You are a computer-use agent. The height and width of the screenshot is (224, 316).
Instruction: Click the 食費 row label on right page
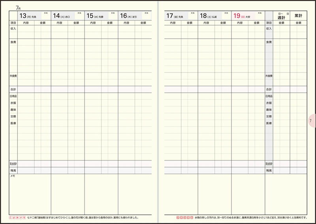[x=269, y=42]
